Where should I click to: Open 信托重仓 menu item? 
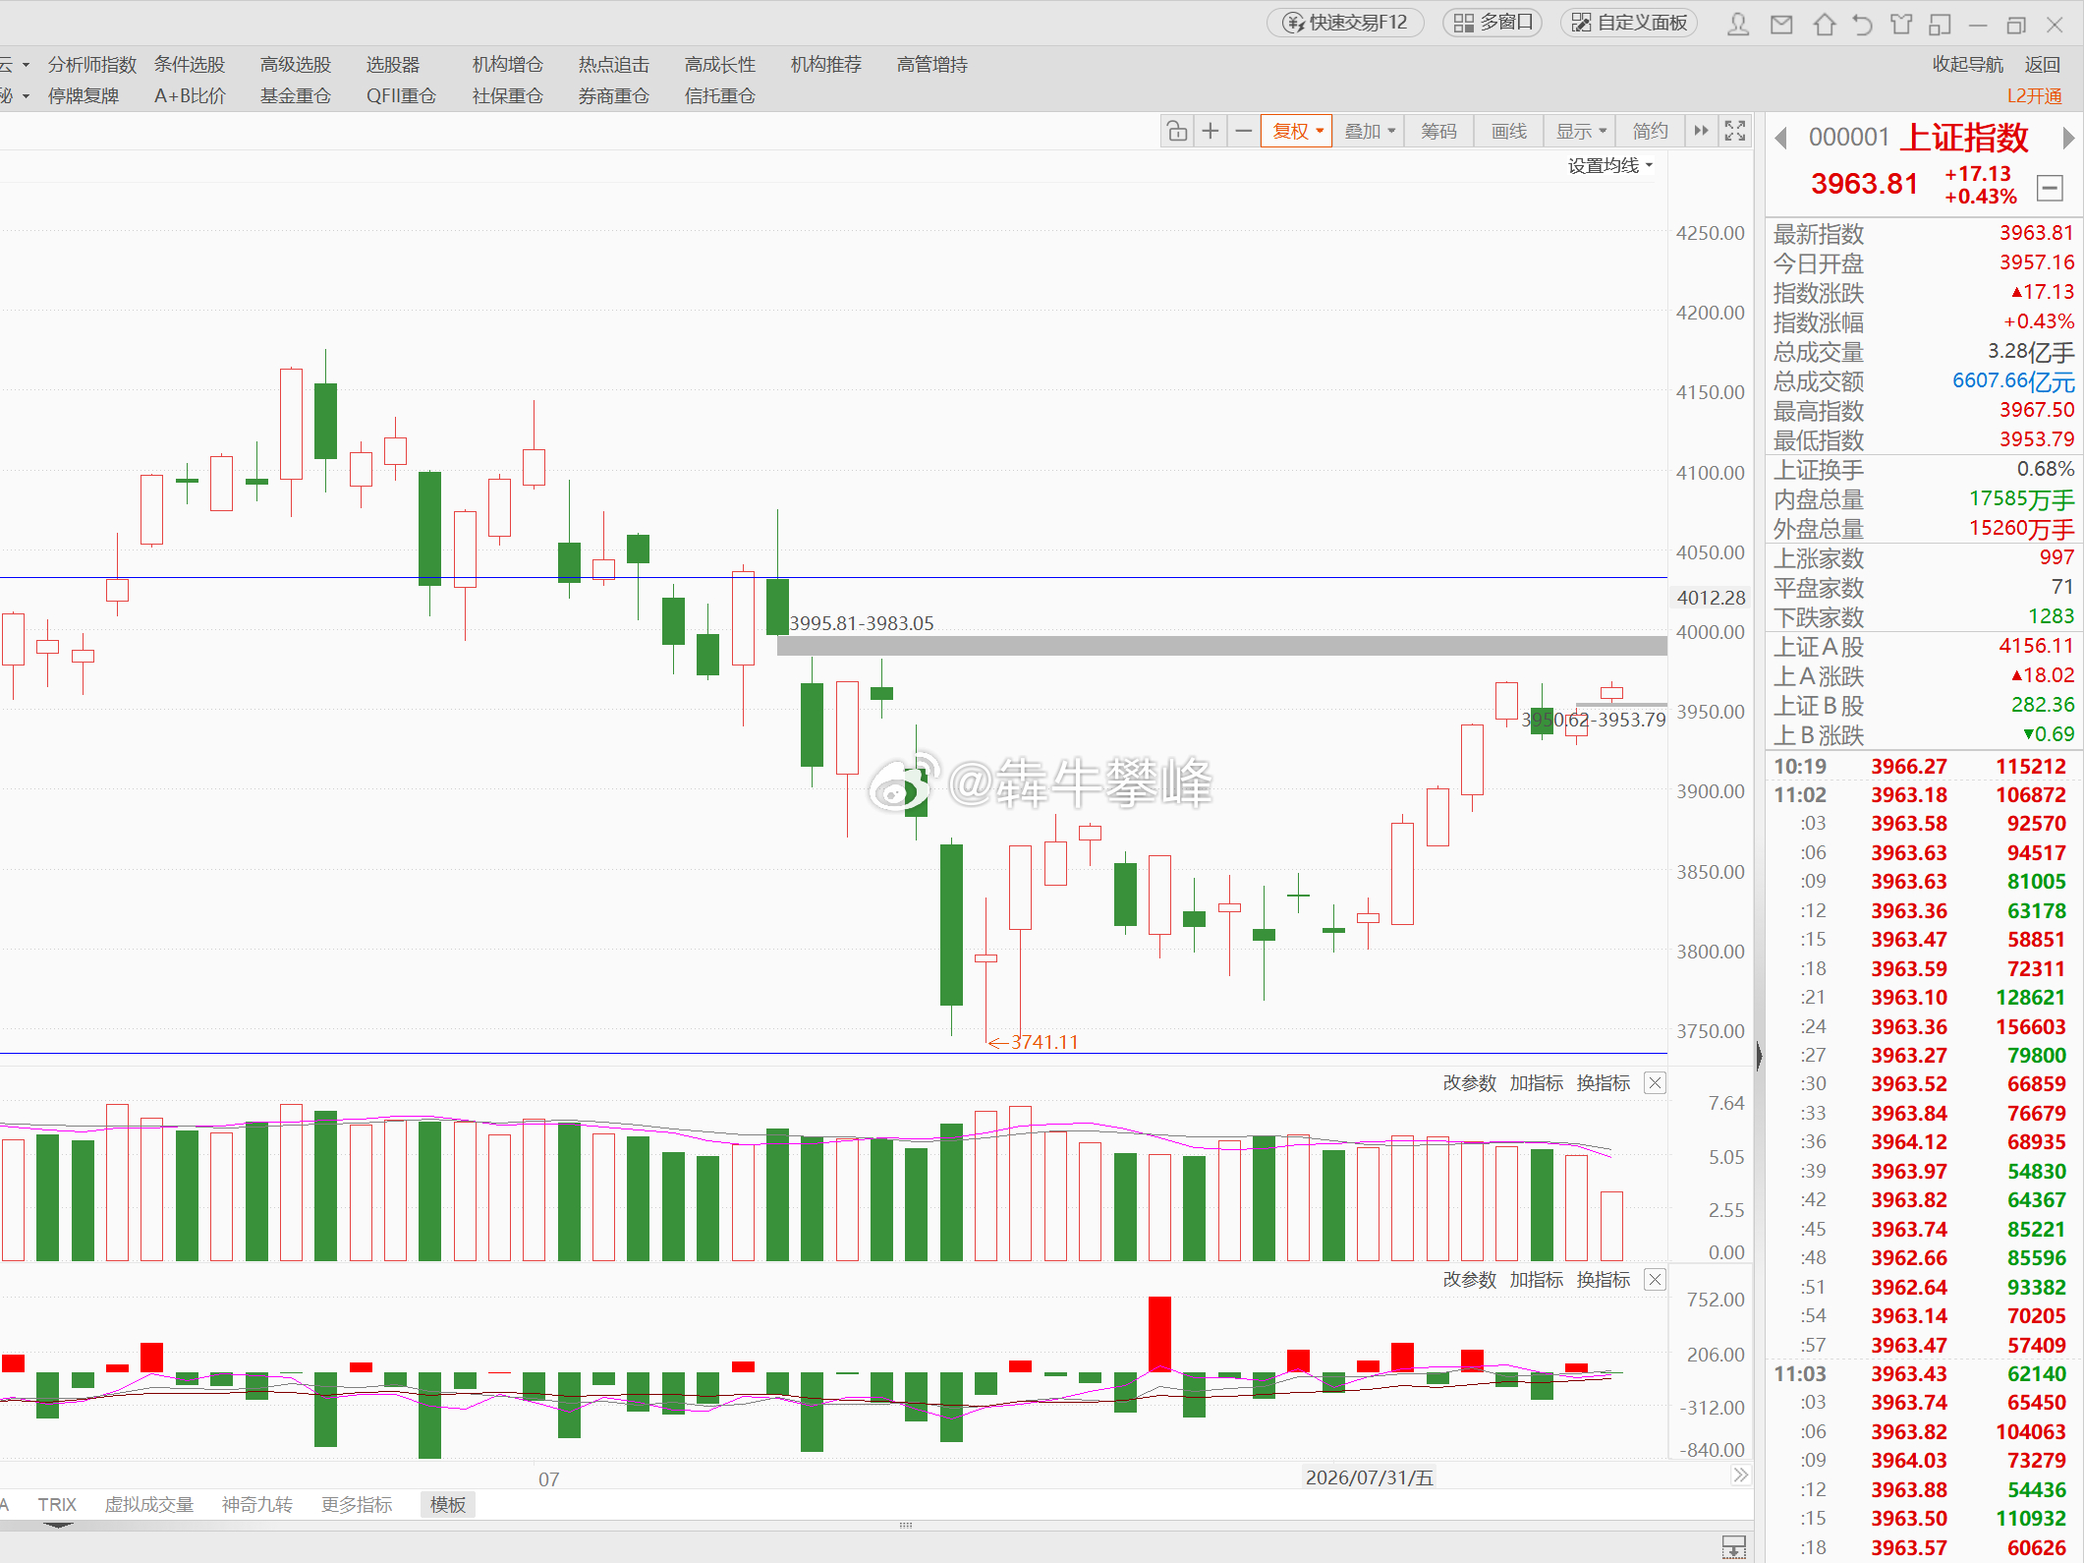click(x=720, y=96)
